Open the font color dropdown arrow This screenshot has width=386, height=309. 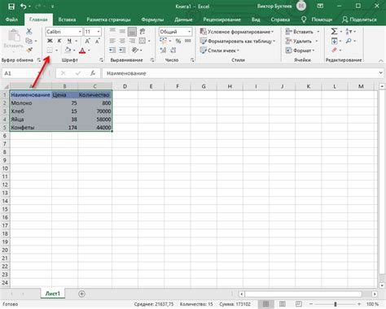click(89, 50)
